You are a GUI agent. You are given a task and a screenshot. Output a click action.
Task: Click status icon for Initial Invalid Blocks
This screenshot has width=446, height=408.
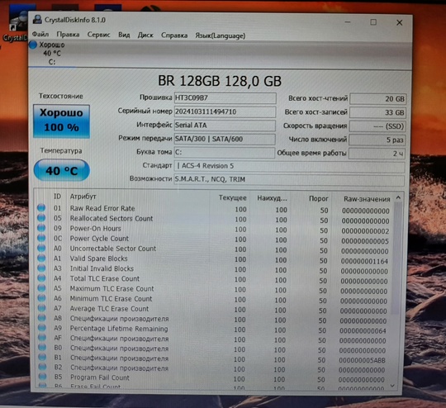point(41,268)
